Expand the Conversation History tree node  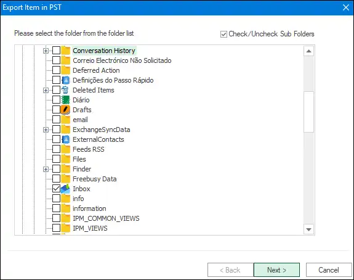coord(46,51)
